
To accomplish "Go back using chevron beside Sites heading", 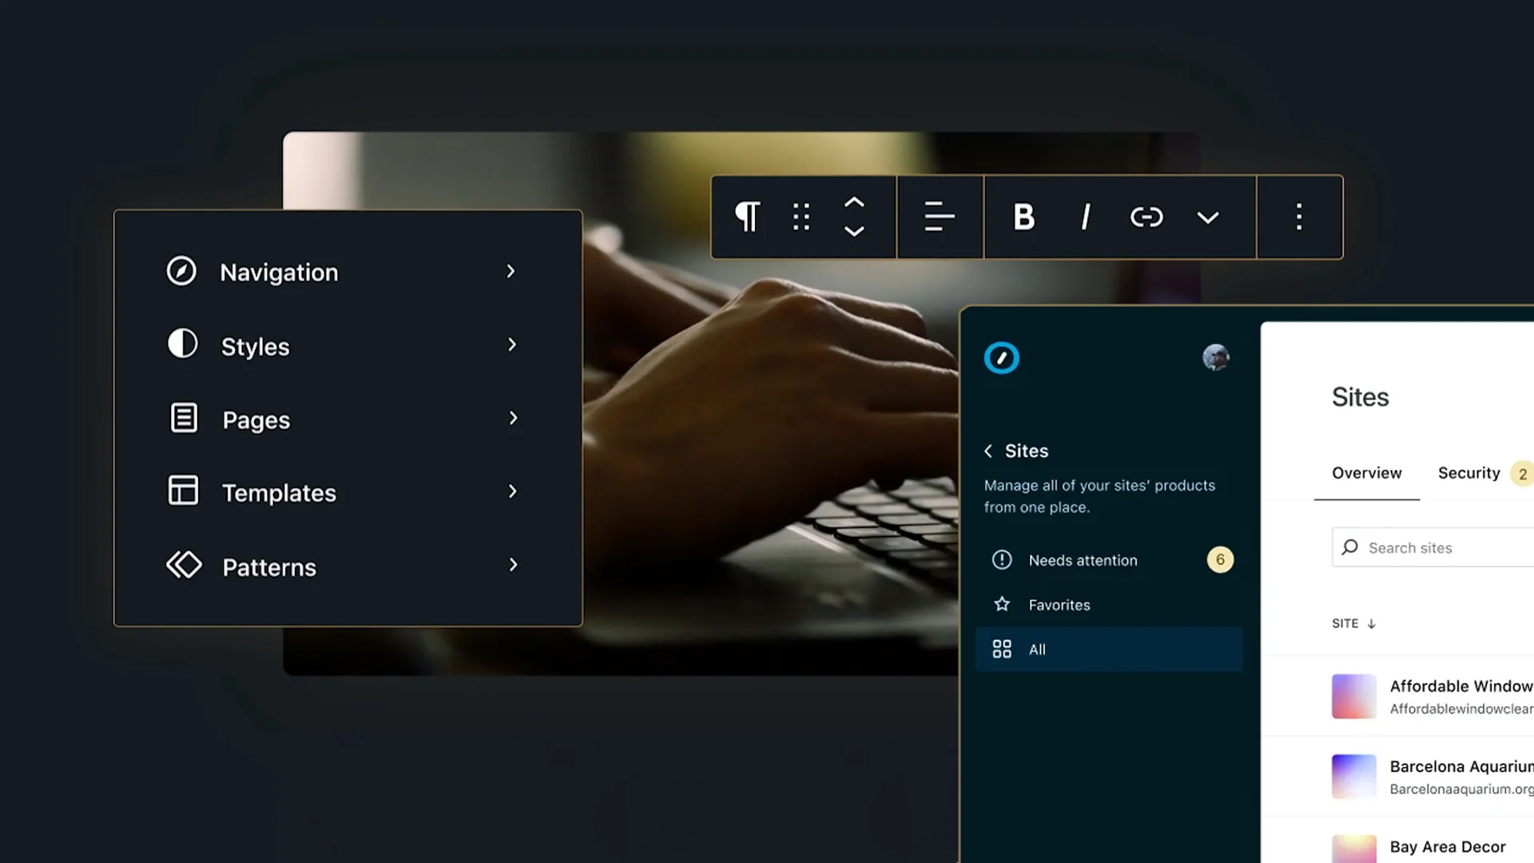I will click(988, 451).
